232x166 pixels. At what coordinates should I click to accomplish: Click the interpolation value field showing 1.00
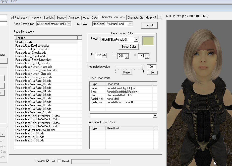[x=151, y=67]
